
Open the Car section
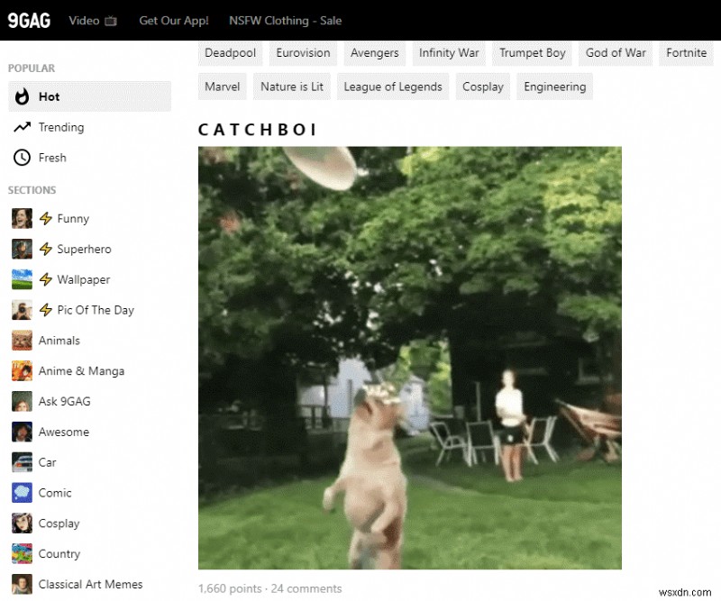click(x=48, y=462)
